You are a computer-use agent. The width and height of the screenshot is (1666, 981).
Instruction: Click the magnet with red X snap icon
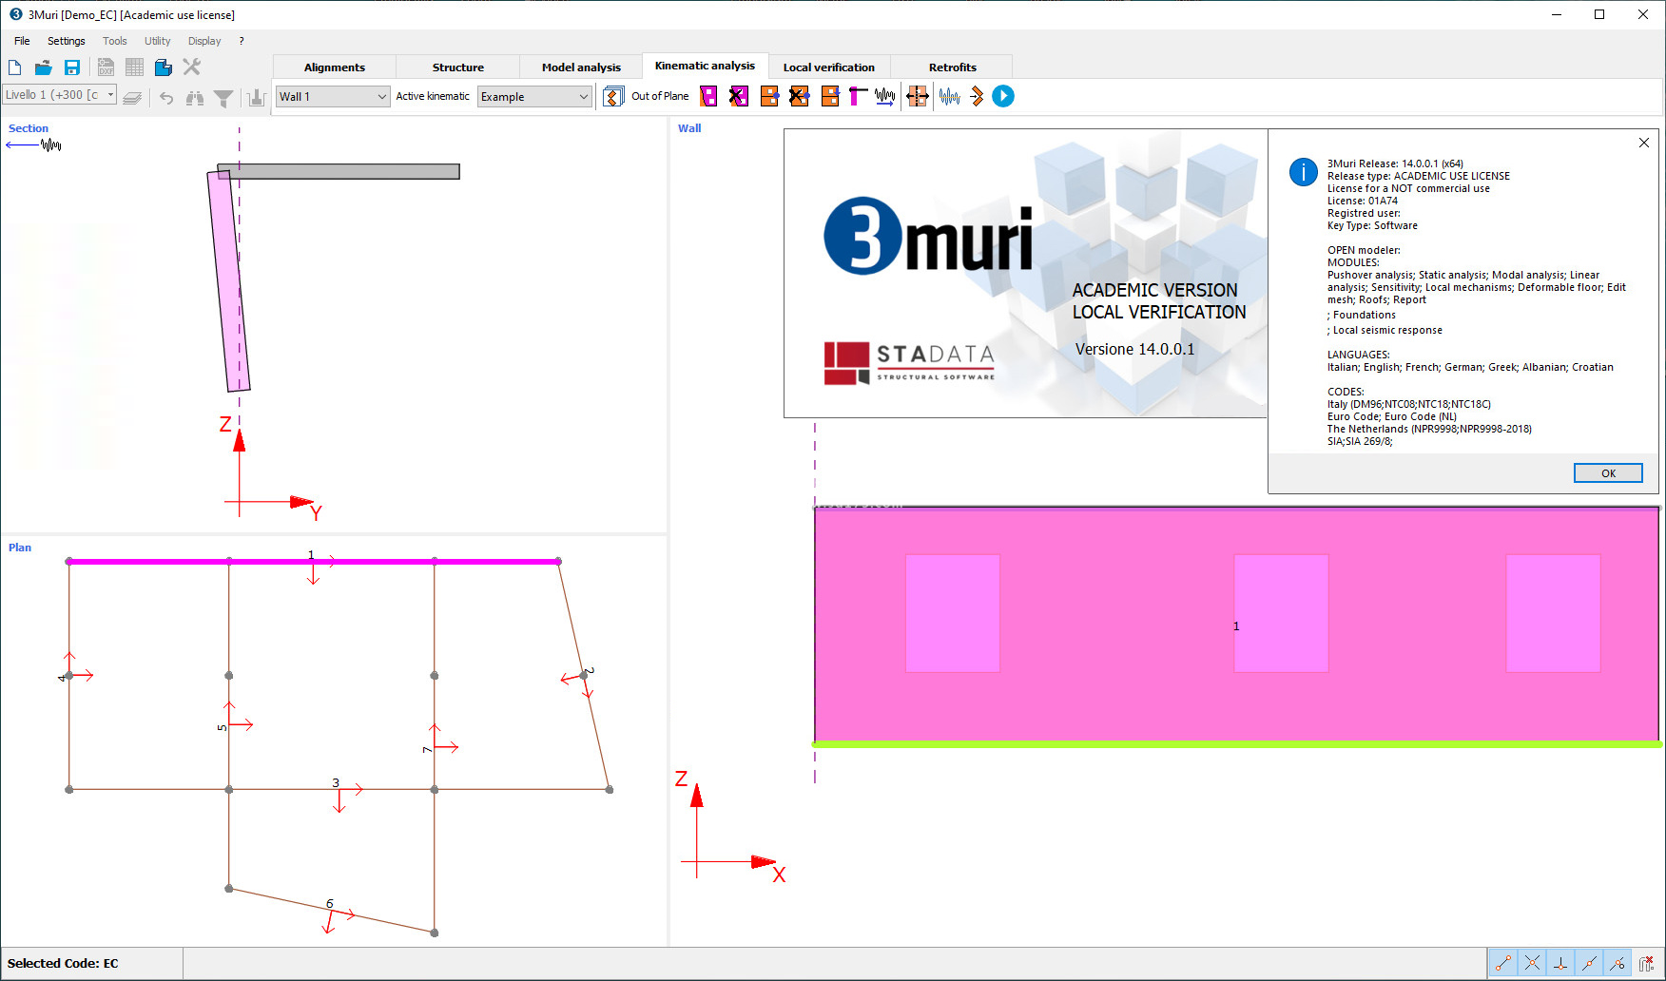point(1646,963)
